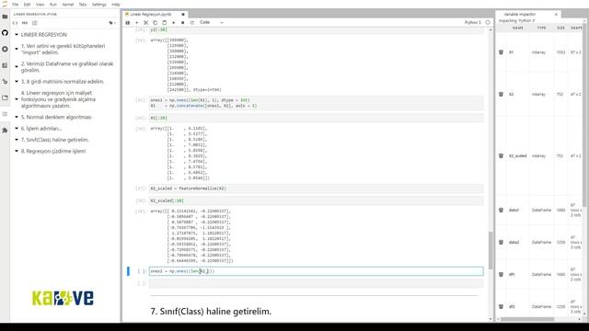Save the notebook with the disk icon
The image size is (589, 331).
click(128, 22)
